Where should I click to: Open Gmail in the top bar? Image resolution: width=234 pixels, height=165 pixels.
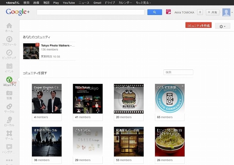pos(97,3)
